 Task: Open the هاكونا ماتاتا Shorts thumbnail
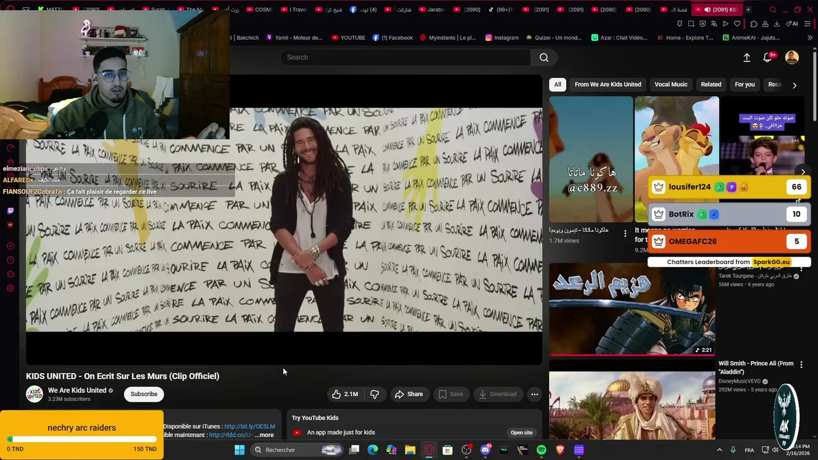(591, 159)
